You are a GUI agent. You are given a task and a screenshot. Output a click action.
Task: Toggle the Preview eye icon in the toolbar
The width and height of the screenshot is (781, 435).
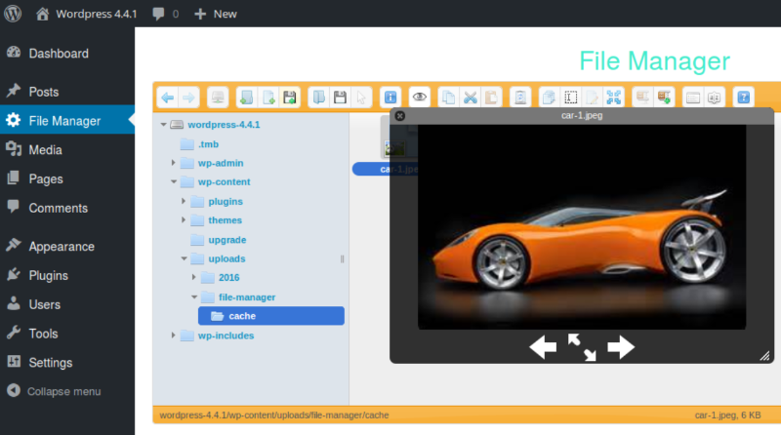(x=420, y=97)
